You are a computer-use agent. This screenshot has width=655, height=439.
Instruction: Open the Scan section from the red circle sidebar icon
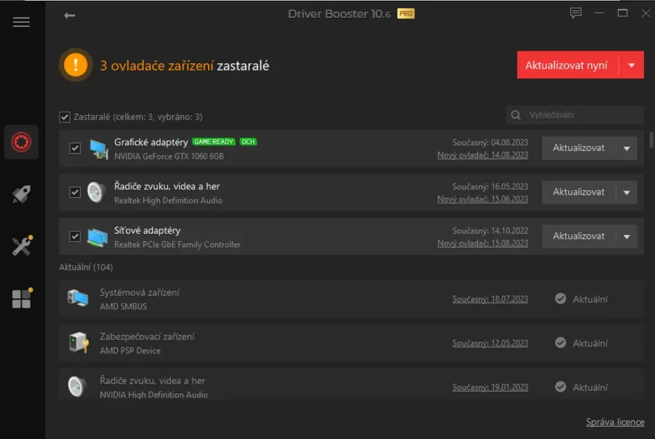click(x=21, y=141)
